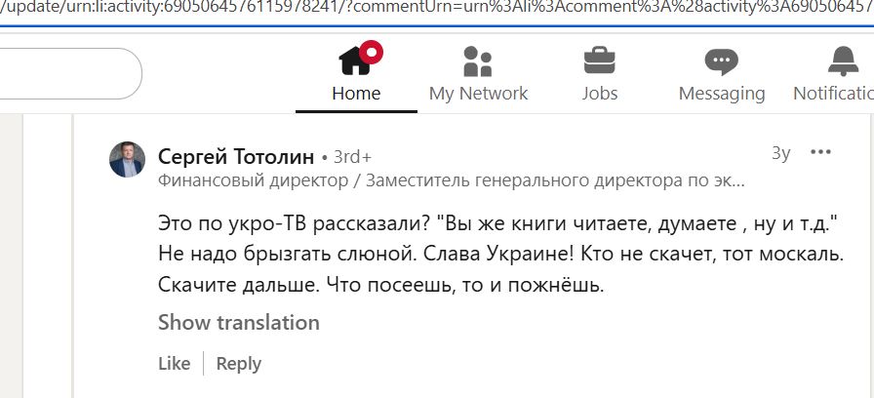
Task: Open the My Network people icon
Action: (x=478, y=61)
